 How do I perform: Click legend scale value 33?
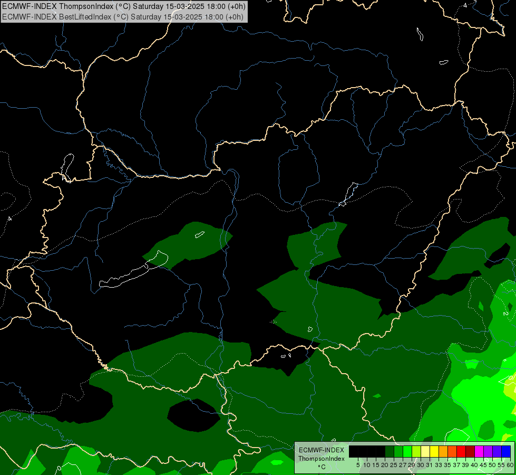tap(439, 465)
